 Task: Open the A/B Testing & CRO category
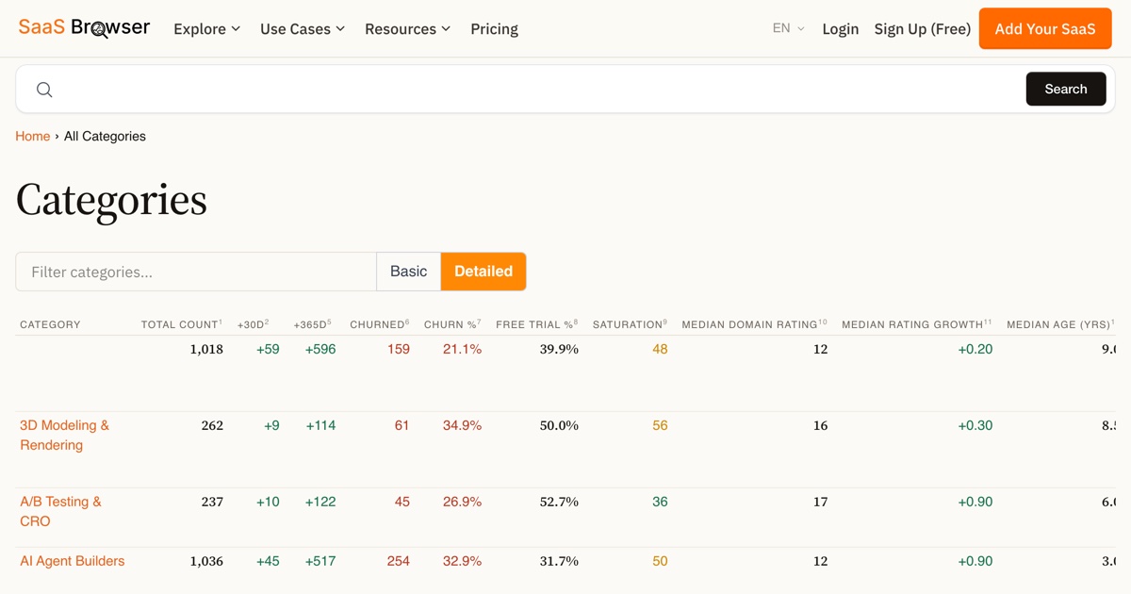[60, 512]
